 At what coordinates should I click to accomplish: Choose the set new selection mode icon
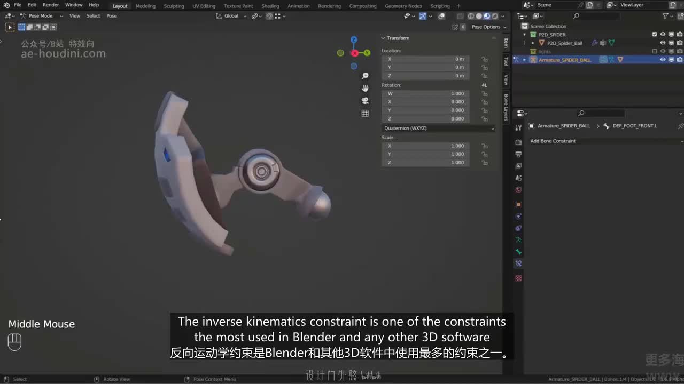pos(22,27)
